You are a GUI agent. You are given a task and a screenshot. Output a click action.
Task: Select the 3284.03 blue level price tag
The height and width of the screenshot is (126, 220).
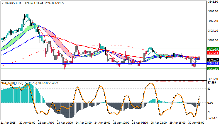click(x=213, y=64)
